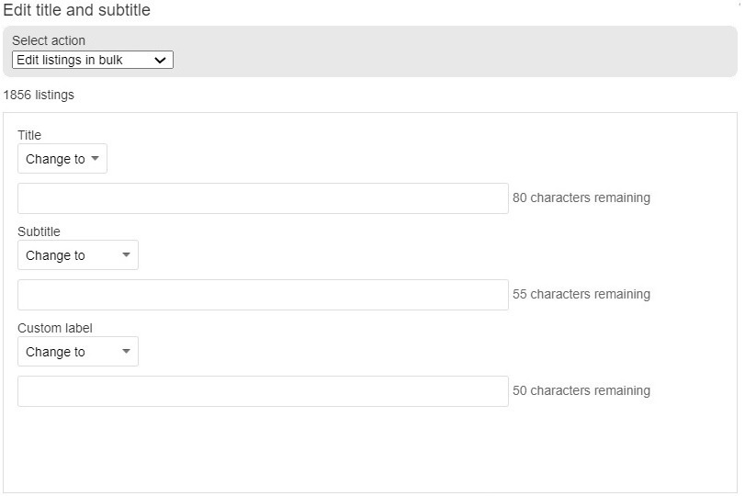Click the Custom label dropdown's arrow icon
This screenshot has height=496, width=745.
pyautogui.click(x=126, y=351)
